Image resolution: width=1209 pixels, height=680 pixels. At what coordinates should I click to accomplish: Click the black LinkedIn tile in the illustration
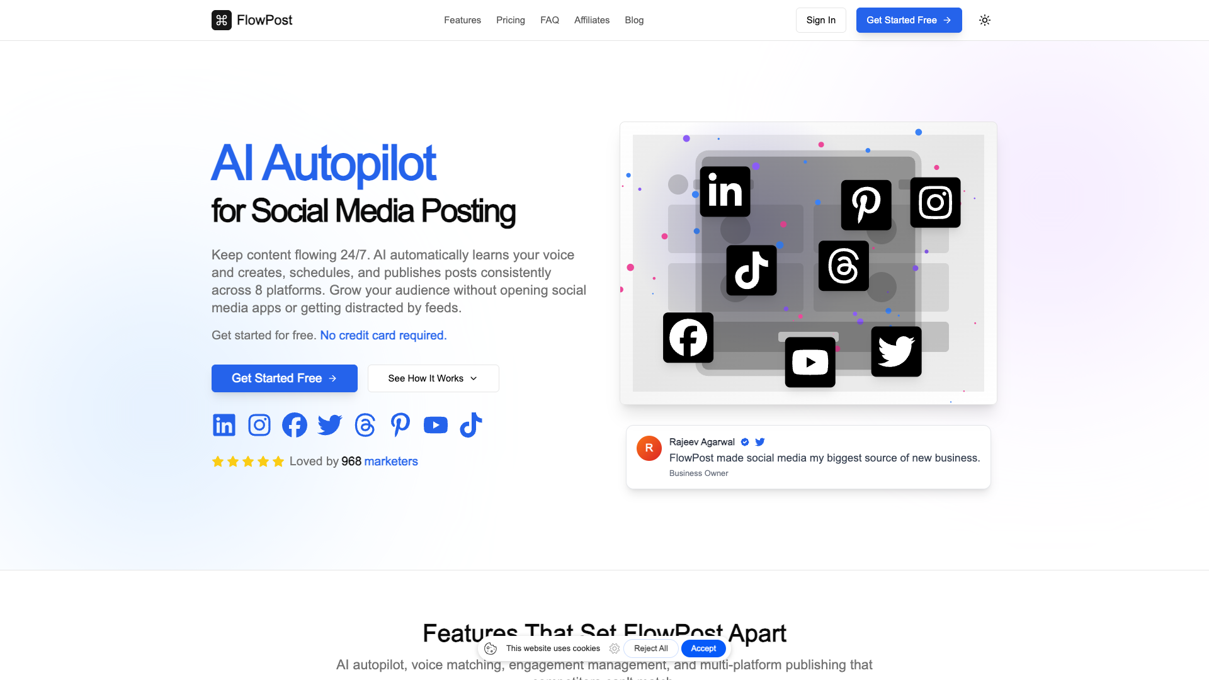[x=725, y=191]
